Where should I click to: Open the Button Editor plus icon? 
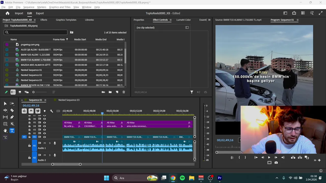pyautogui.click(x=319, y=160)
